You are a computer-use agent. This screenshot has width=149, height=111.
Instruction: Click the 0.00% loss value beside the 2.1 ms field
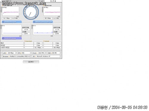(57, 34)
